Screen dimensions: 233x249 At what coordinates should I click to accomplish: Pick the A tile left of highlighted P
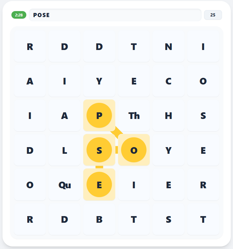65,115
